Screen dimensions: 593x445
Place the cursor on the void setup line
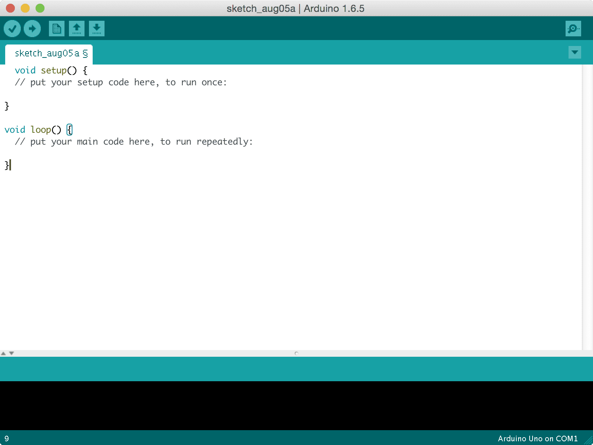(50, 70)
